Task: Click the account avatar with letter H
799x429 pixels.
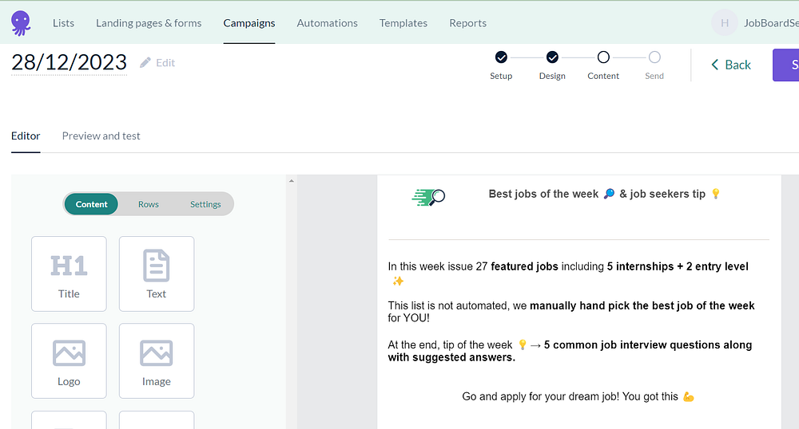Action: coord(725,23)
